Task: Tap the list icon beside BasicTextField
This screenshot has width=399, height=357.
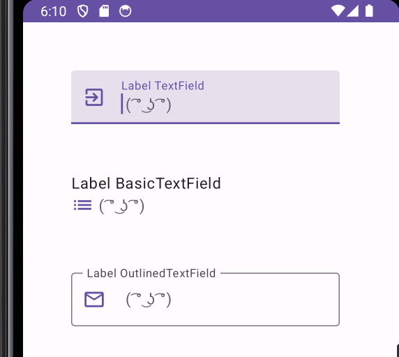Action: click(x=83, y=205)
